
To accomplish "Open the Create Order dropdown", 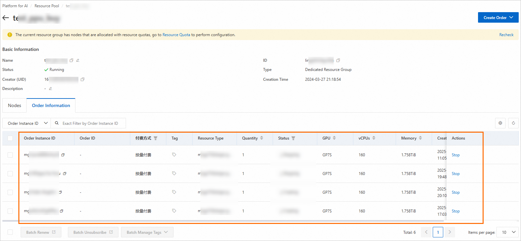I will (x=498, y=18).
